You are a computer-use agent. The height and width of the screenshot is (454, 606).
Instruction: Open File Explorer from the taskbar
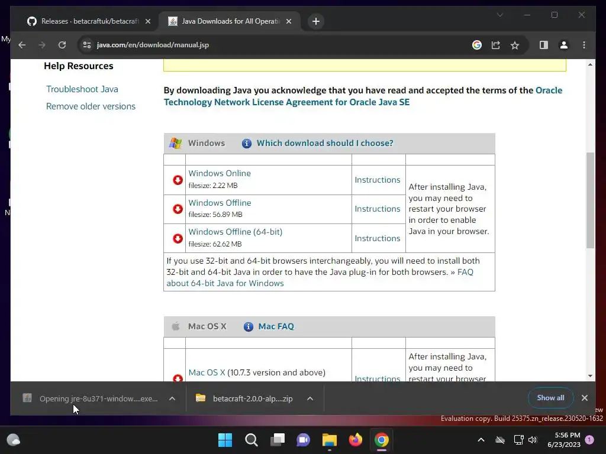pyautogui.click(x=329, y=440)
